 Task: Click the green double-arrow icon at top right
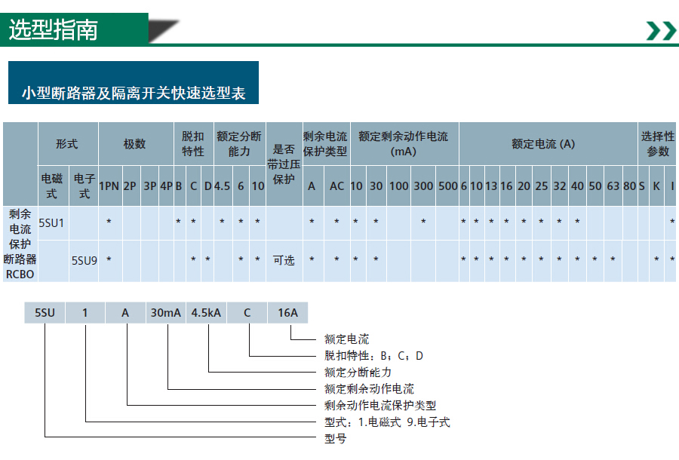pyautogui.click(x=661, y=31)
